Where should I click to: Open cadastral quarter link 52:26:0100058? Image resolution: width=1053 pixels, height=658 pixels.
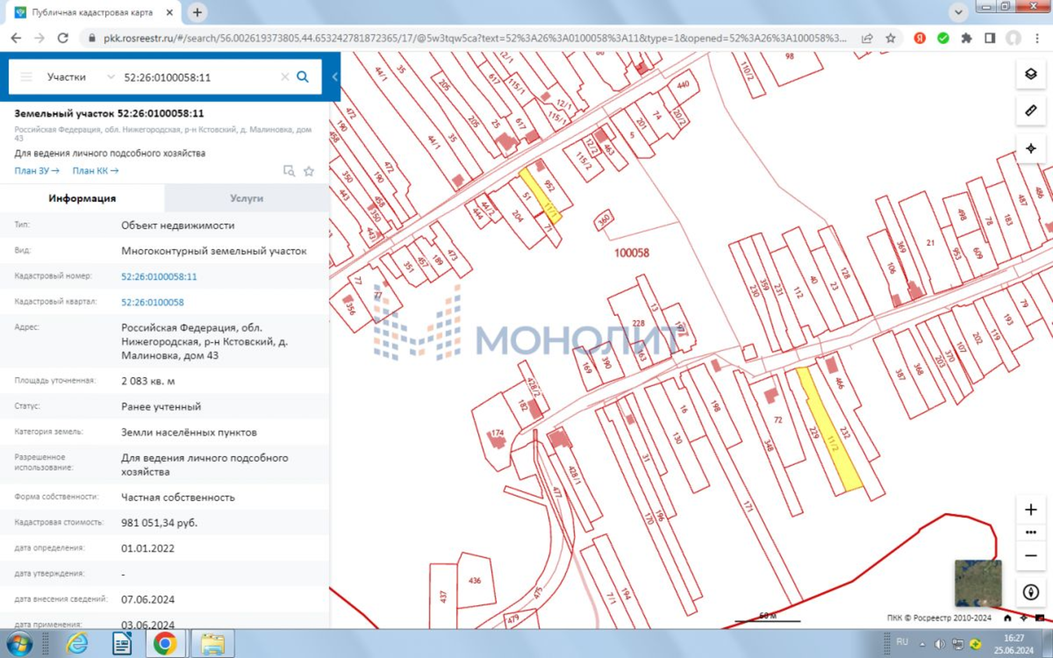click(x=153, y=302)
